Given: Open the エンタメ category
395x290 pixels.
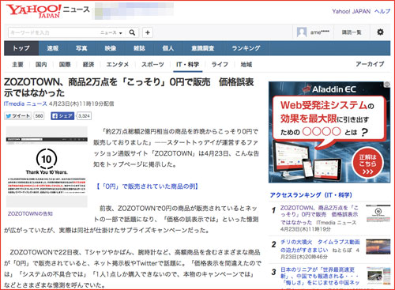Looking at the screenshot, I should 118,65.
